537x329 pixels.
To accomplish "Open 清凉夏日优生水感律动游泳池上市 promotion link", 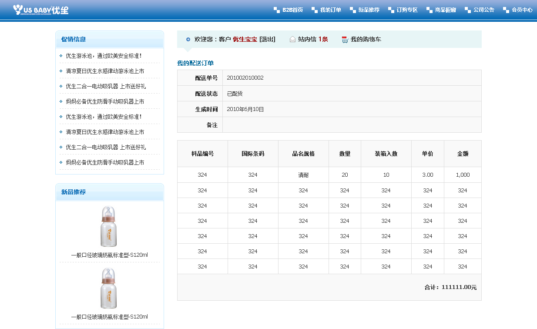I will point(105,71).
